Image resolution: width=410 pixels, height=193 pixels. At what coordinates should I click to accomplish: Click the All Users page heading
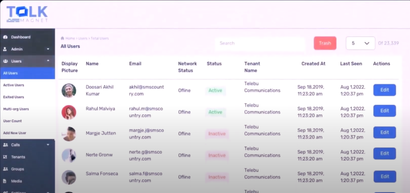70,46
